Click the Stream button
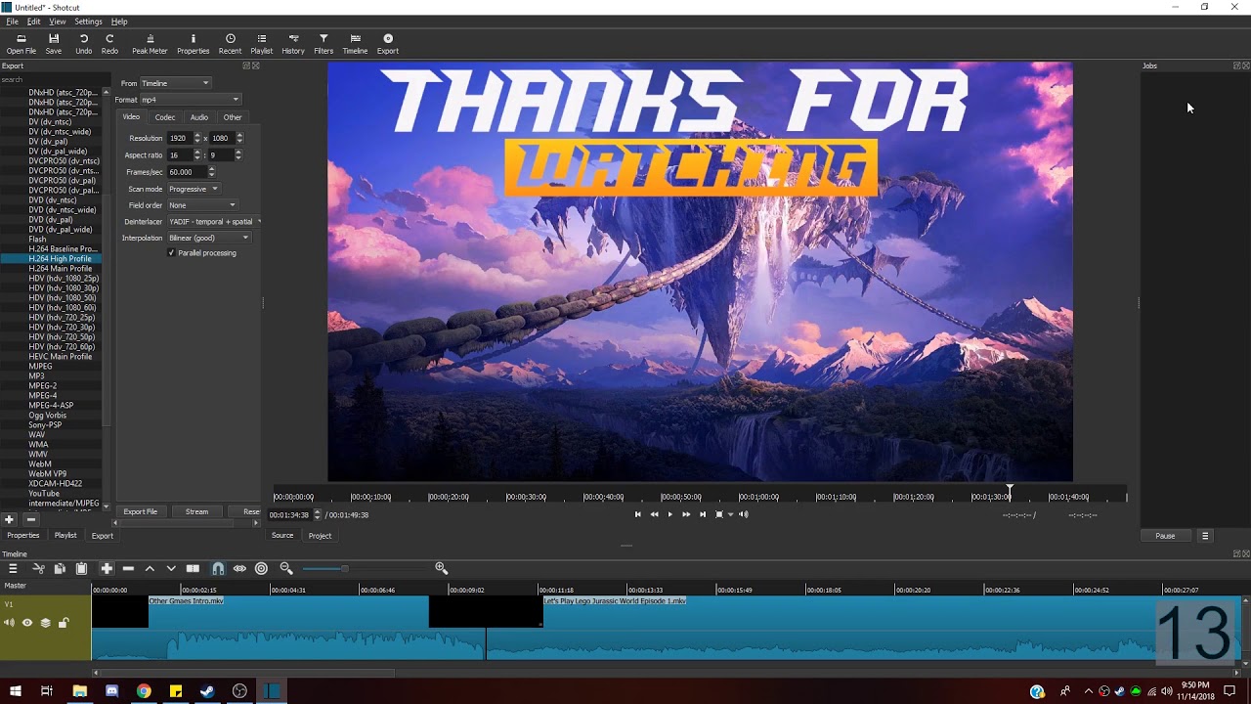This screenshot has height=704, width=1251. (196, 511)
